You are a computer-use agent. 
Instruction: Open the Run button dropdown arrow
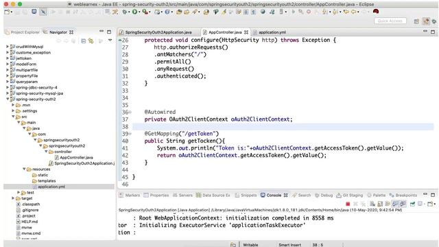coord(139,12)
